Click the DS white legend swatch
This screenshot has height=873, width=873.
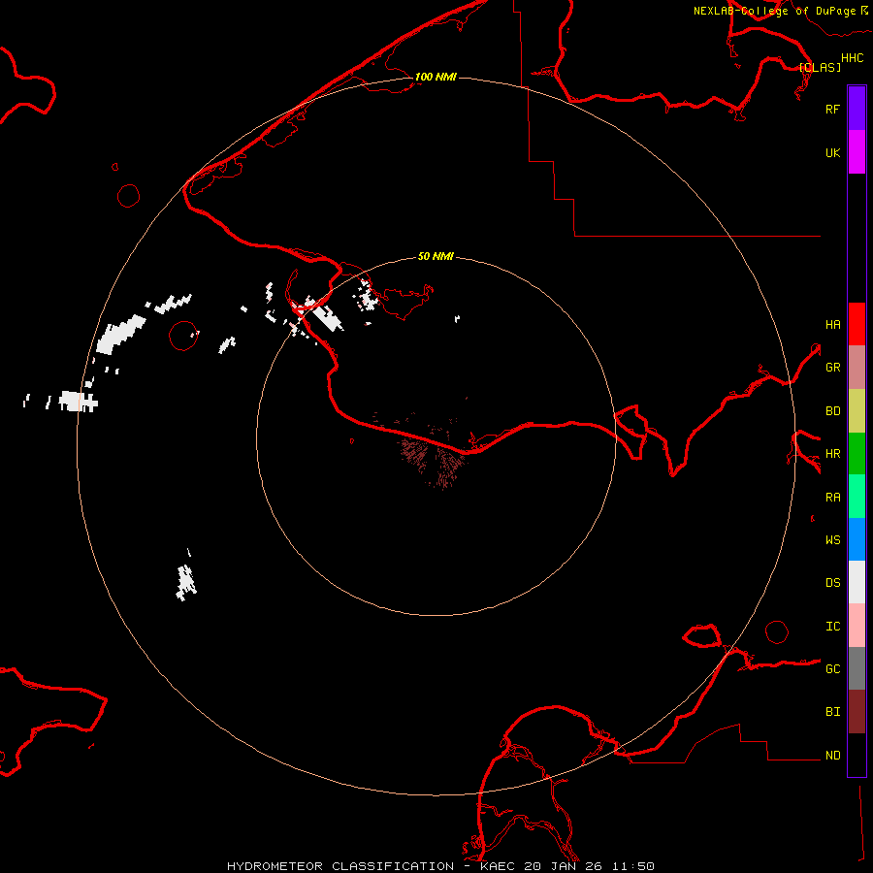pos(857,582)
